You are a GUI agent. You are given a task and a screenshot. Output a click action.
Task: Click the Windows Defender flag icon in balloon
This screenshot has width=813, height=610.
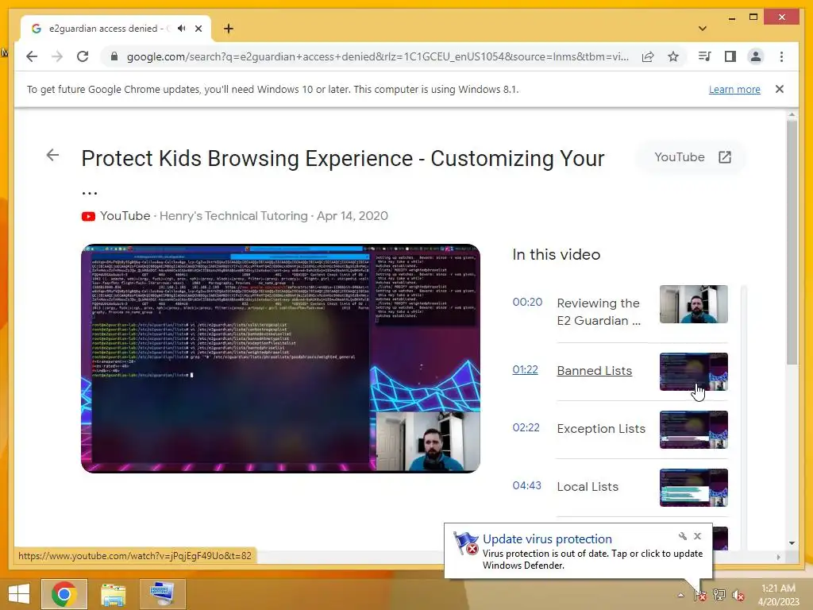[465, 543]
